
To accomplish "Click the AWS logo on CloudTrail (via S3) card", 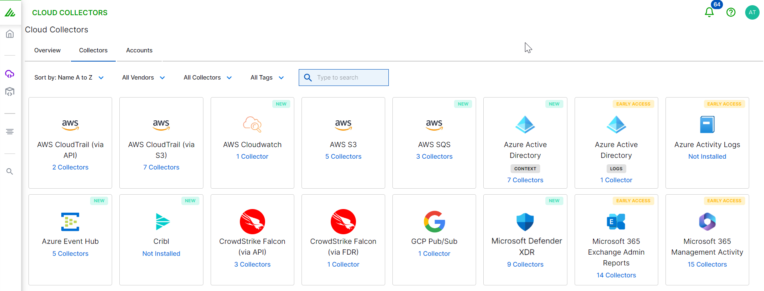I will click(161, 125).
